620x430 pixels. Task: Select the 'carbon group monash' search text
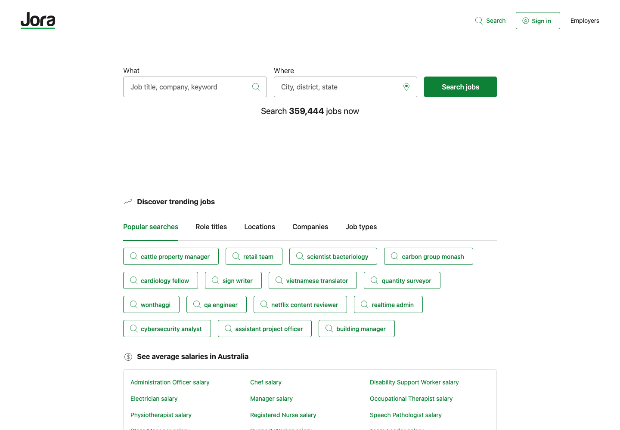433,257
